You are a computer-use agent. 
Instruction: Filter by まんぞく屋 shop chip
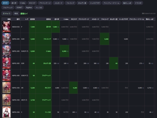click(82, 3)
